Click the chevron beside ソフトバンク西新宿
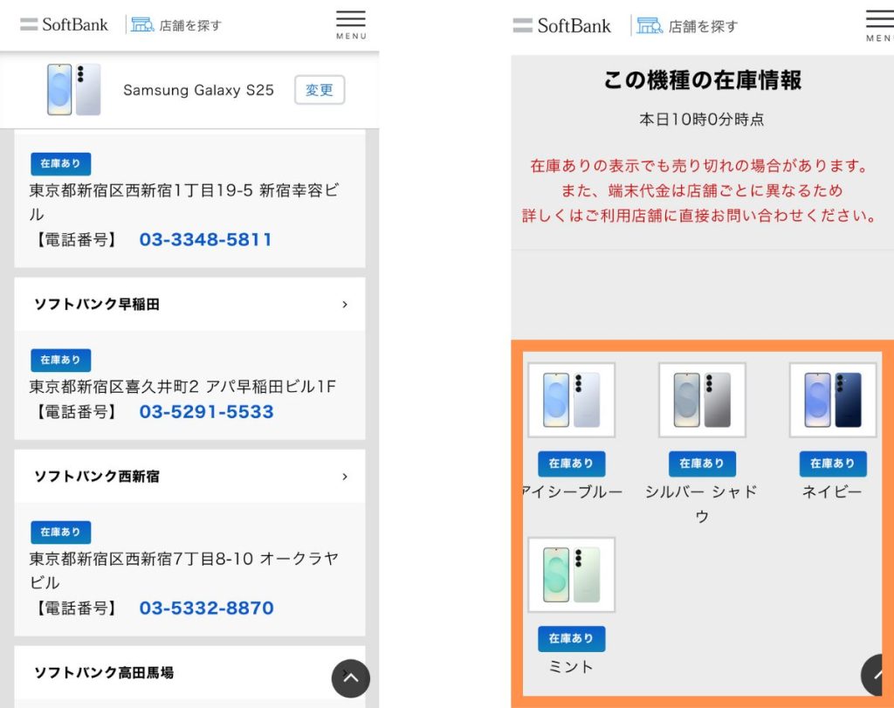This screenshot has height=708, width=894. [x=344, y=477]
